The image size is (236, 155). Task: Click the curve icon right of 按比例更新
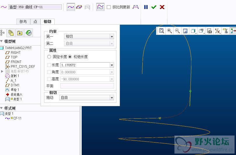136,7
